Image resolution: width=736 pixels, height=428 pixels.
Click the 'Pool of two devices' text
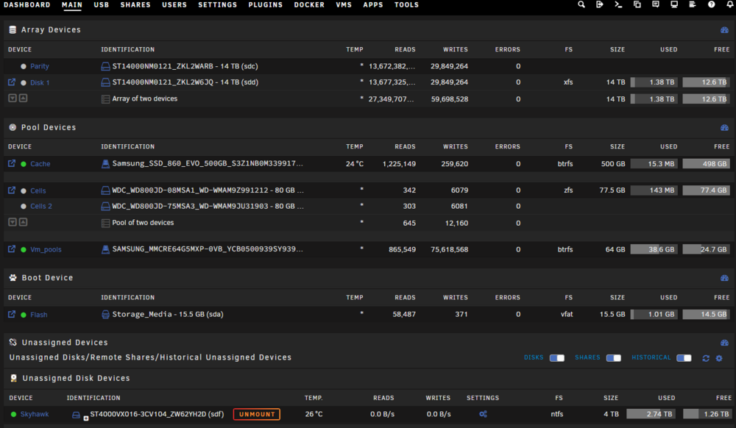143,223
